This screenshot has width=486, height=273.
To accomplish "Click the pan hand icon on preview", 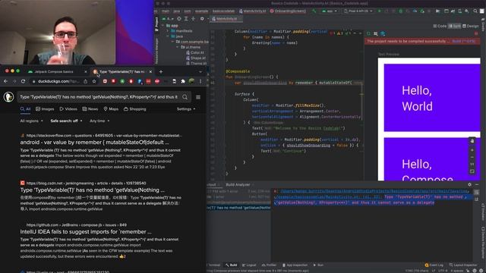I will click(472, 141).
